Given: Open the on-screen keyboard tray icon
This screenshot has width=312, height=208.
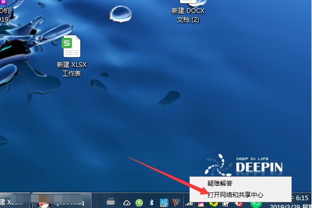Looking at the screenshot, I should tap(111, 202).
